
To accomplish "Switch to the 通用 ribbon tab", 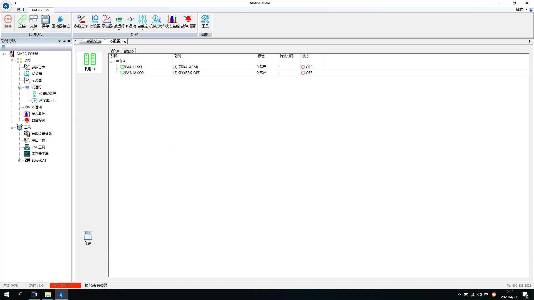I will tap(20, 10).
